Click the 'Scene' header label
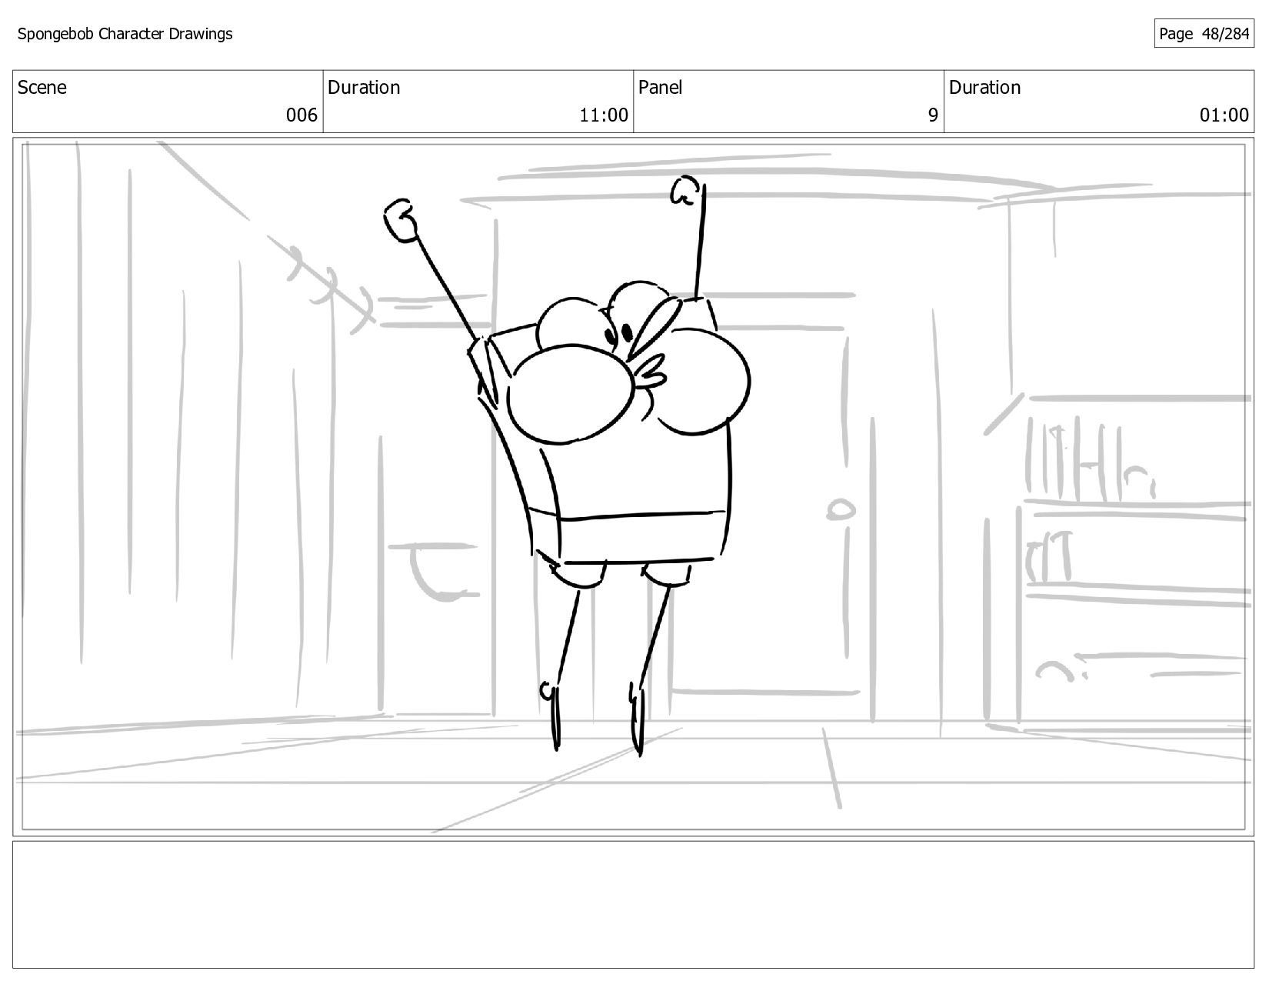Viewport: 1269px width, 981px height. point(42,88)
